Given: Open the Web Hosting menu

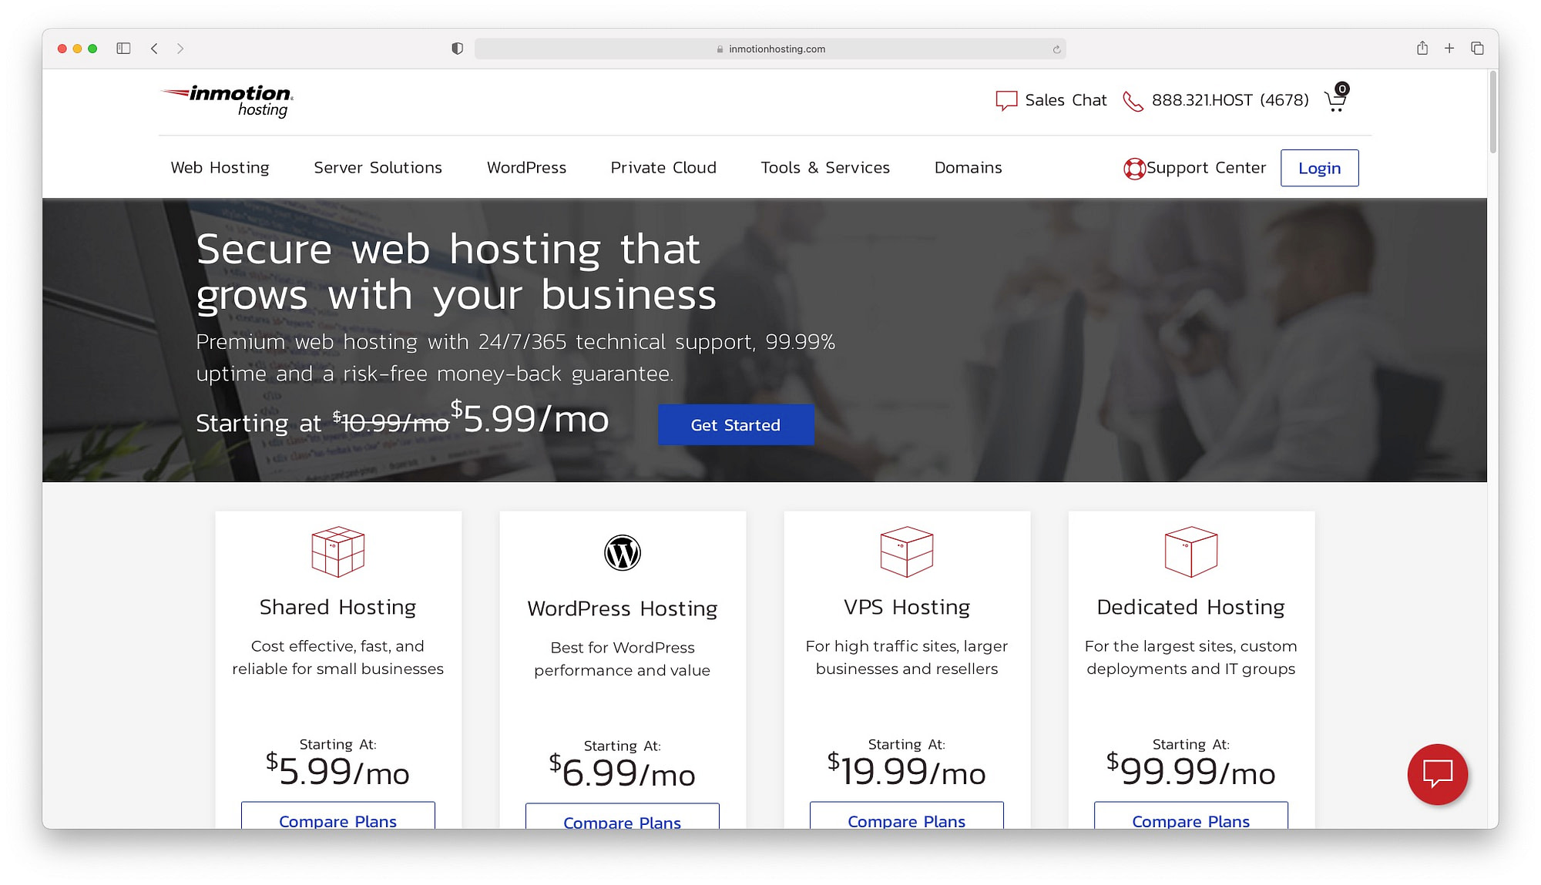Looking at the screenshot, I should click(x=220, y=168).
